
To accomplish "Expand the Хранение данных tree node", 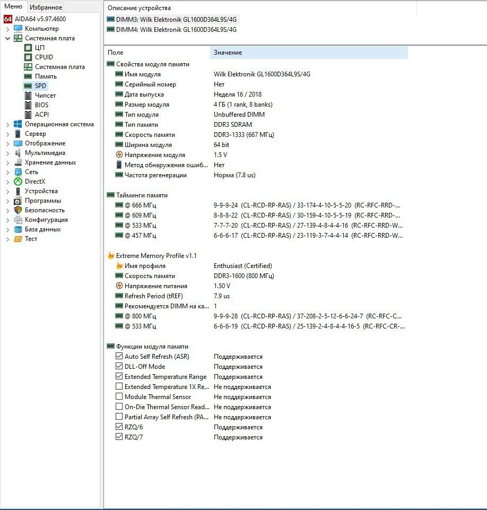I will coord(7,162).
